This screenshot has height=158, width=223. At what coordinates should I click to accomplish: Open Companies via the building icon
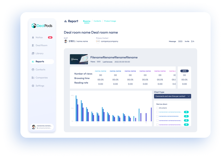pos(33,78)
